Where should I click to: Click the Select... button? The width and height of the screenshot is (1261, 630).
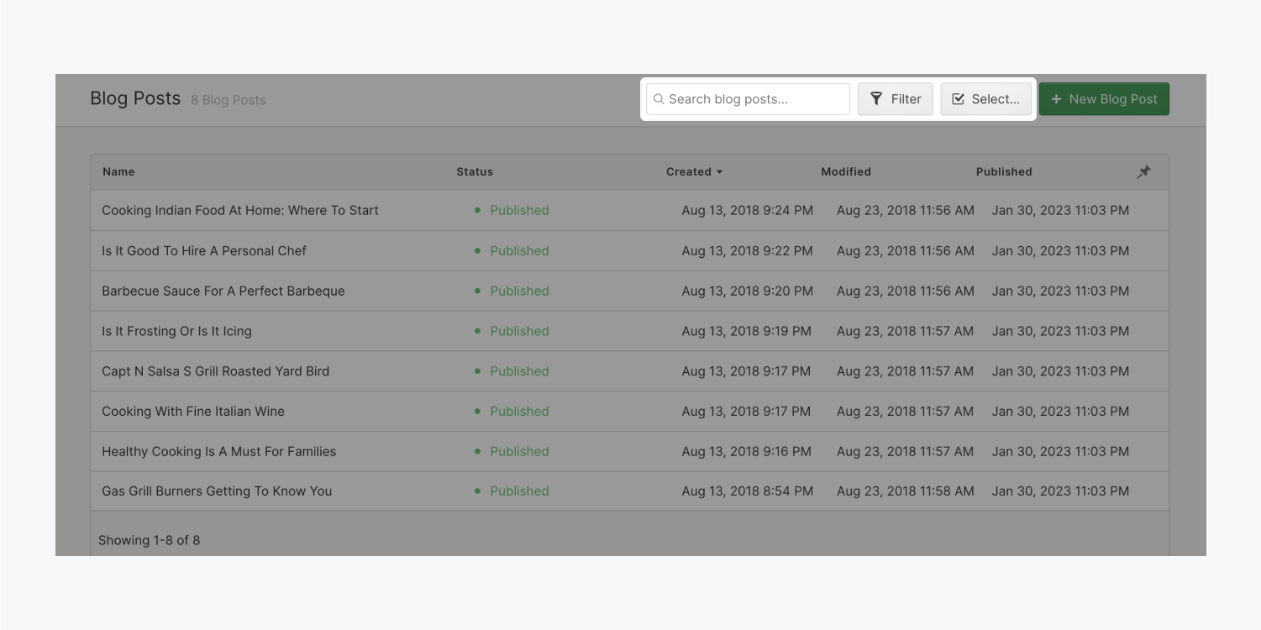tap(985, 99)
